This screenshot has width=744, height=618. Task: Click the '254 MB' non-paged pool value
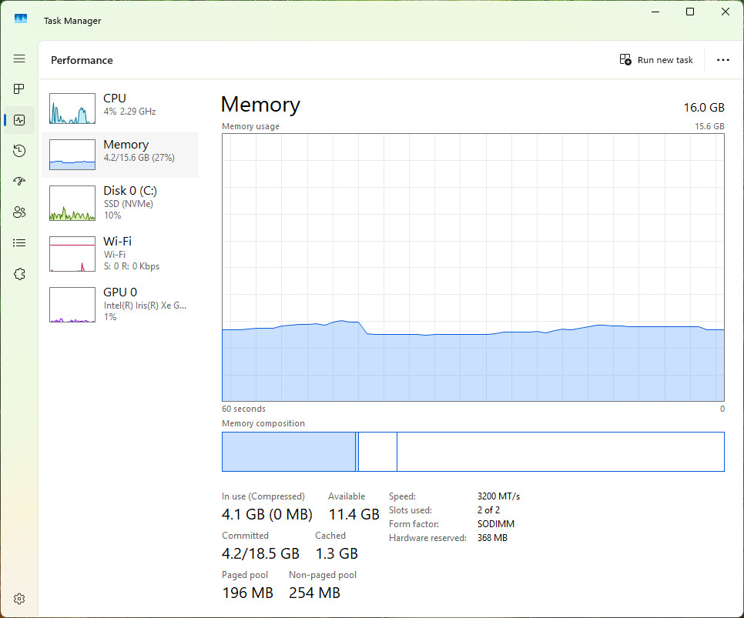pyautogui.click(x=314, y=593)
